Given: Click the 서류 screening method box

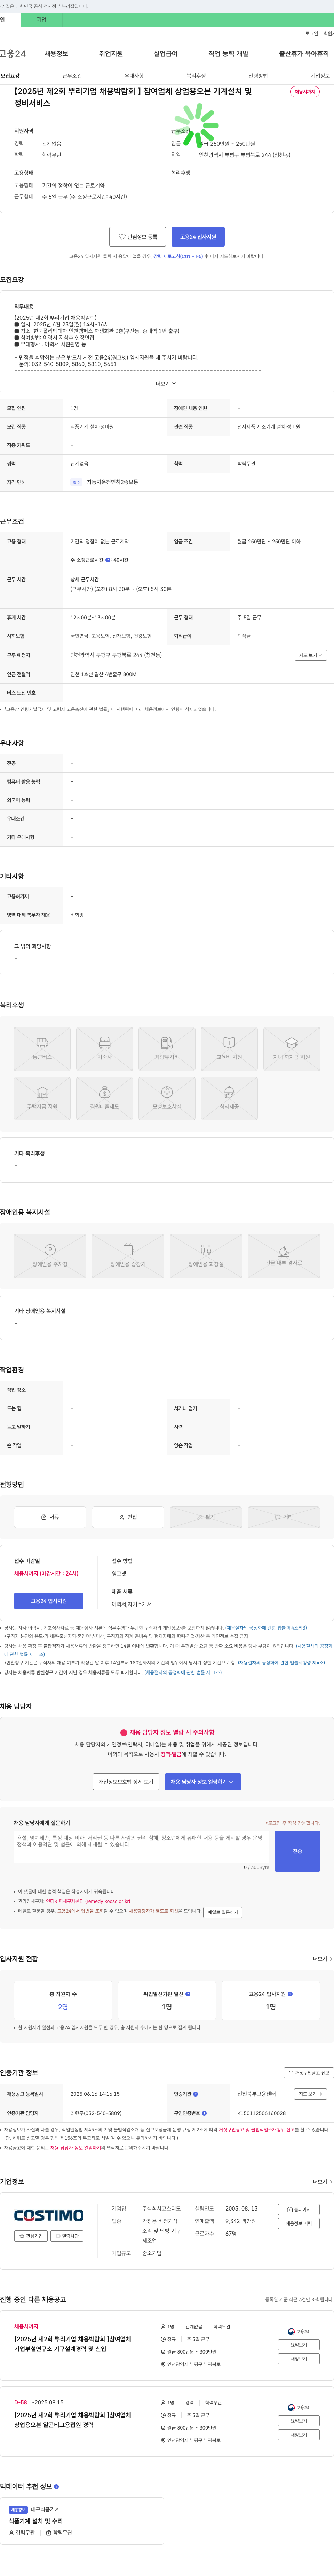Looking at the screenshot, I should [50, 1517].
